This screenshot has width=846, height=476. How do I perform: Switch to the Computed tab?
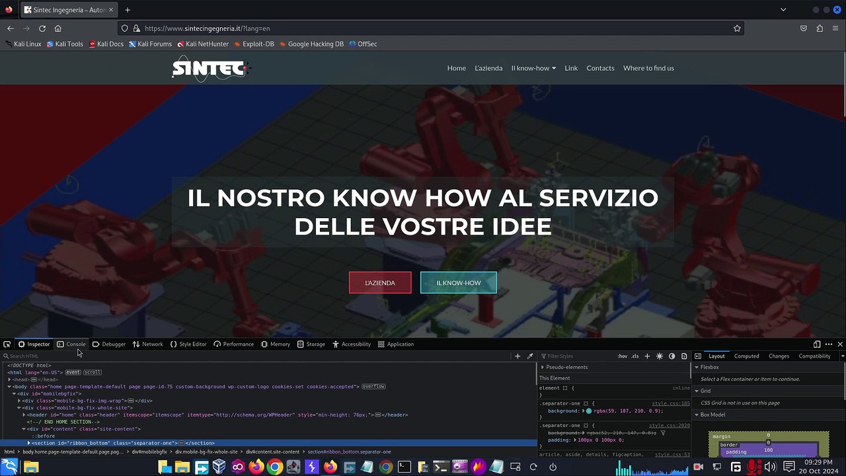pos(746,356)
